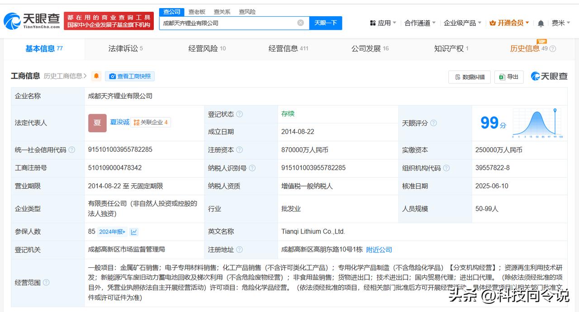The image size is (579, 312).
Task: Open the notification bell in the header
Action: [x=541, y=23]
